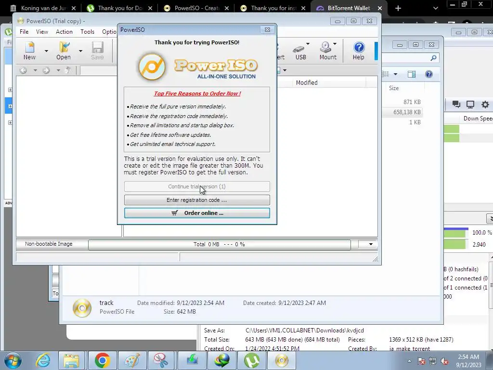Click the Total 0 MB capacity progress bar

click(220, 244)
